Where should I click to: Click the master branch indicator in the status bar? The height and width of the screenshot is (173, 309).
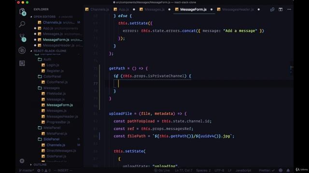click(x=27, y=171)
